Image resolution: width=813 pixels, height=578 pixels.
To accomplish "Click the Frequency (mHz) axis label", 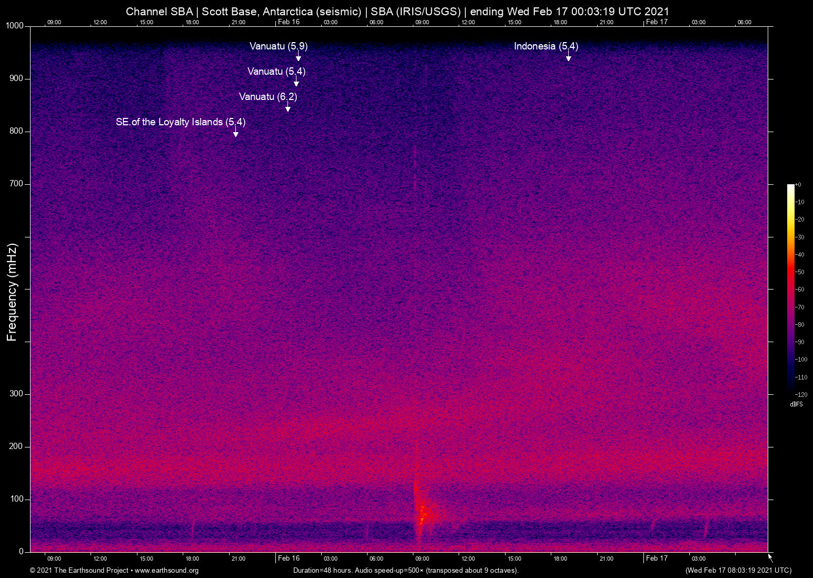I will click(12, 292).
